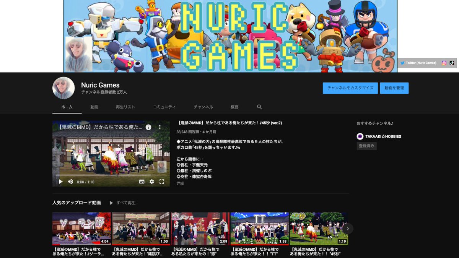This screenshot has width=459, height=258.
Task: Show next videos with the carousel arrow
Action: pyautogui.click(x=347, y=229)
